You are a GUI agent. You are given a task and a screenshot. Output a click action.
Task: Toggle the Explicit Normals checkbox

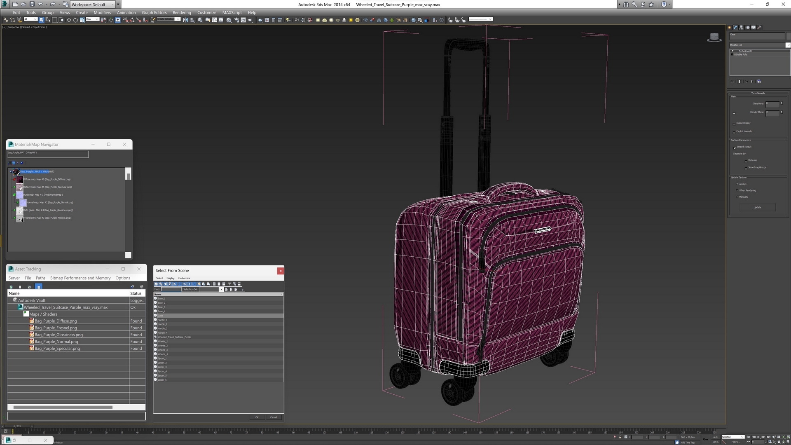tap(734, 132)
